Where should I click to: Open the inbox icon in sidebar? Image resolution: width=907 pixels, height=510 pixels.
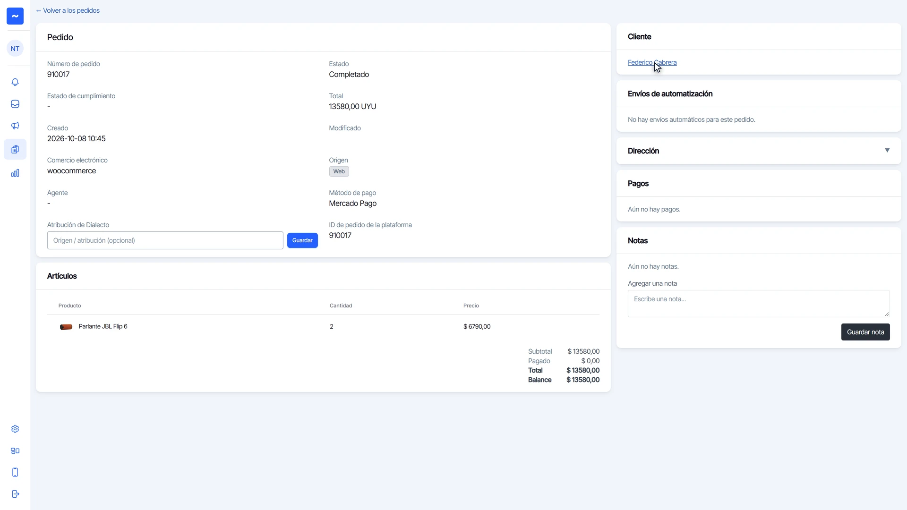(x=15, y=104)
